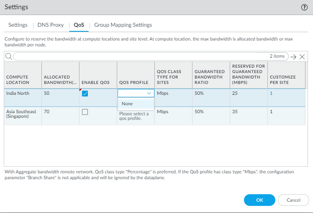Click the help question mark icon
Screen dimensions: 313x213
pos(304,8)
